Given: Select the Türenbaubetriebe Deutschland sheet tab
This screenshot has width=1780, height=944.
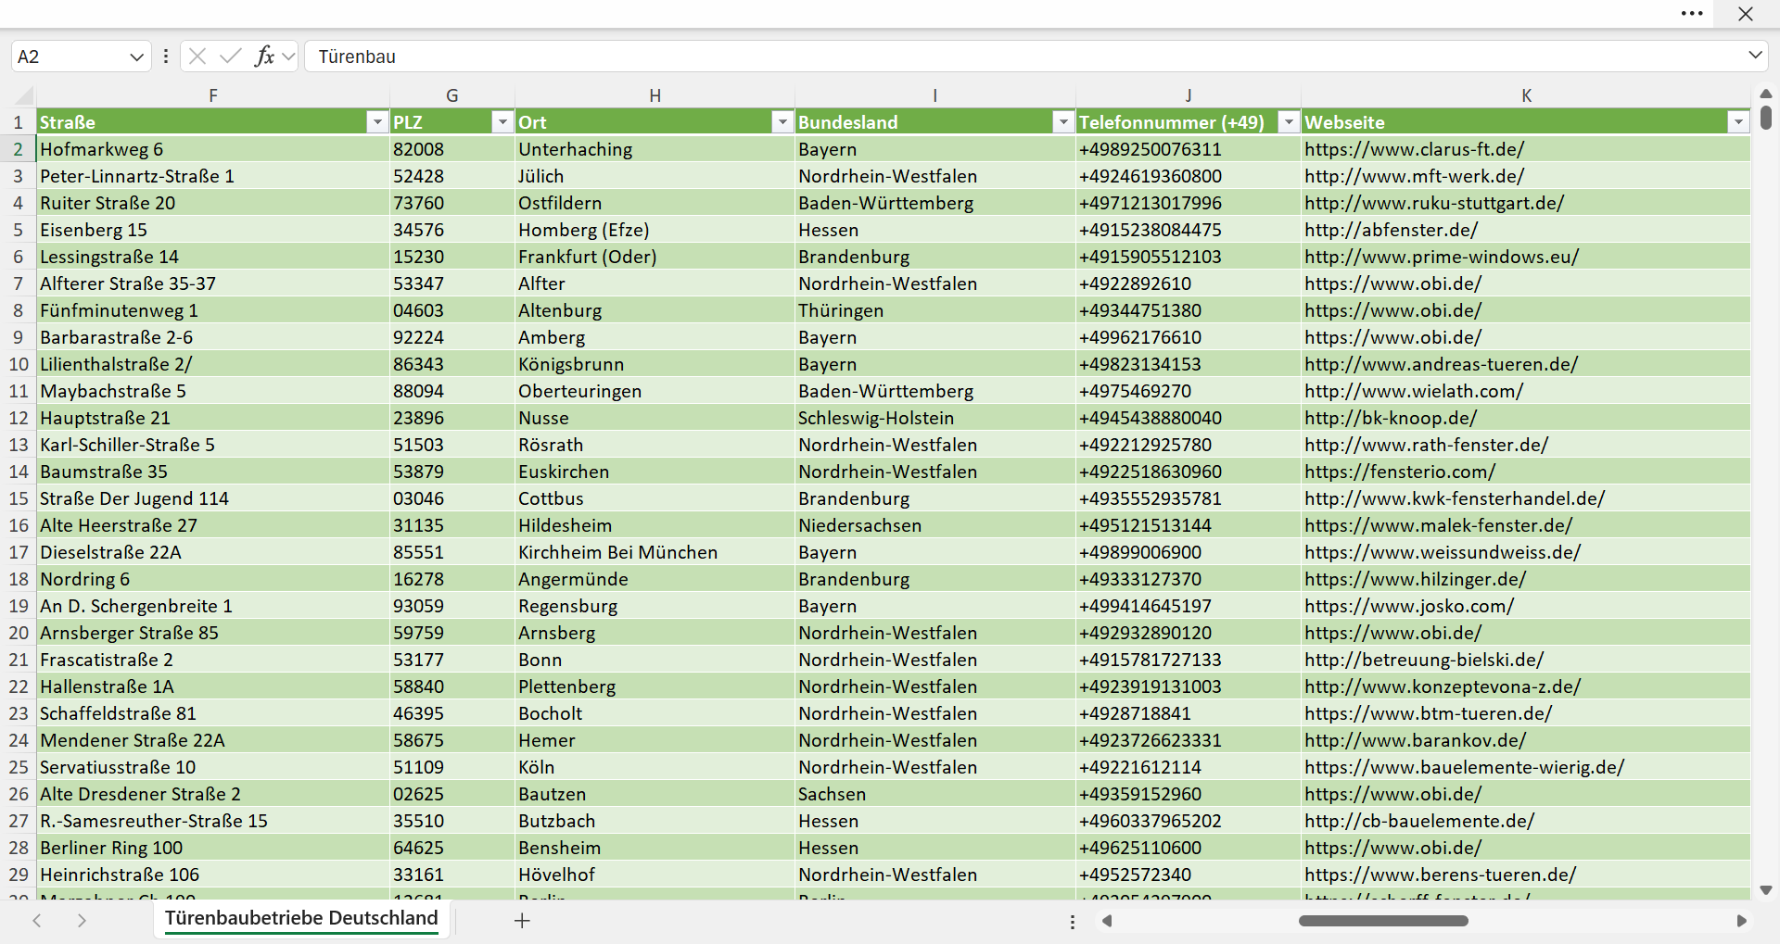Looking at the screenshot, I should [x=301, y=918].
